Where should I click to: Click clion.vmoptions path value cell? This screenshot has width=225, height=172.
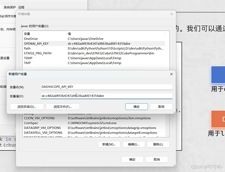pyautogui.click(x=109, y=118)
